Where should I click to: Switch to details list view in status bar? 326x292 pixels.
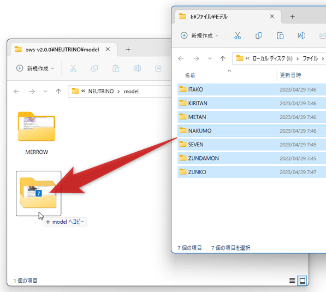coord(292,281)
